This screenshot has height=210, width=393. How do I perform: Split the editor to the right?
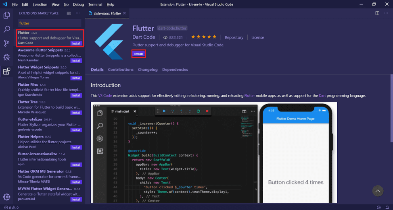pyautogui.click(x=377, y=13)
